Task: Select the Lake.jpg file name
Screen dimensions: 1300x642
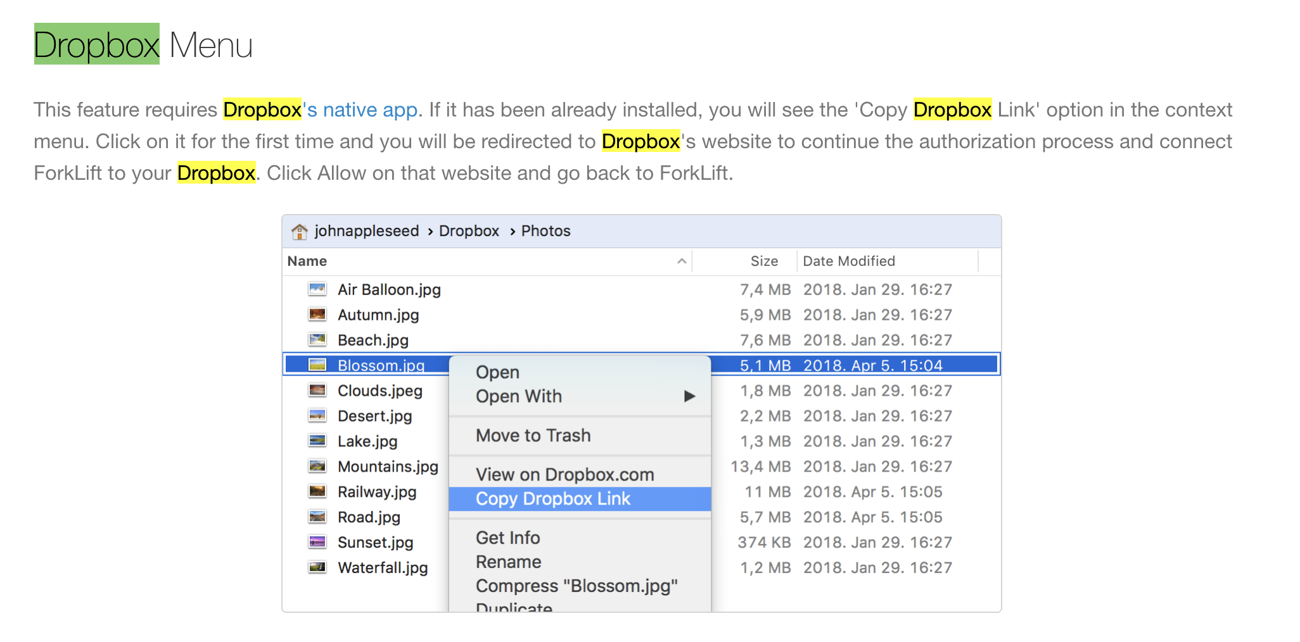Action: (367, 442)
